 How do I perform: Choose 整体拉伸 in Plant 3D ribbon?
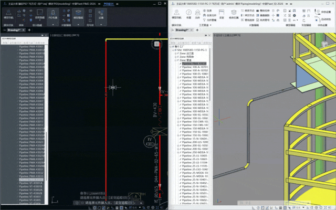(263, 10)
